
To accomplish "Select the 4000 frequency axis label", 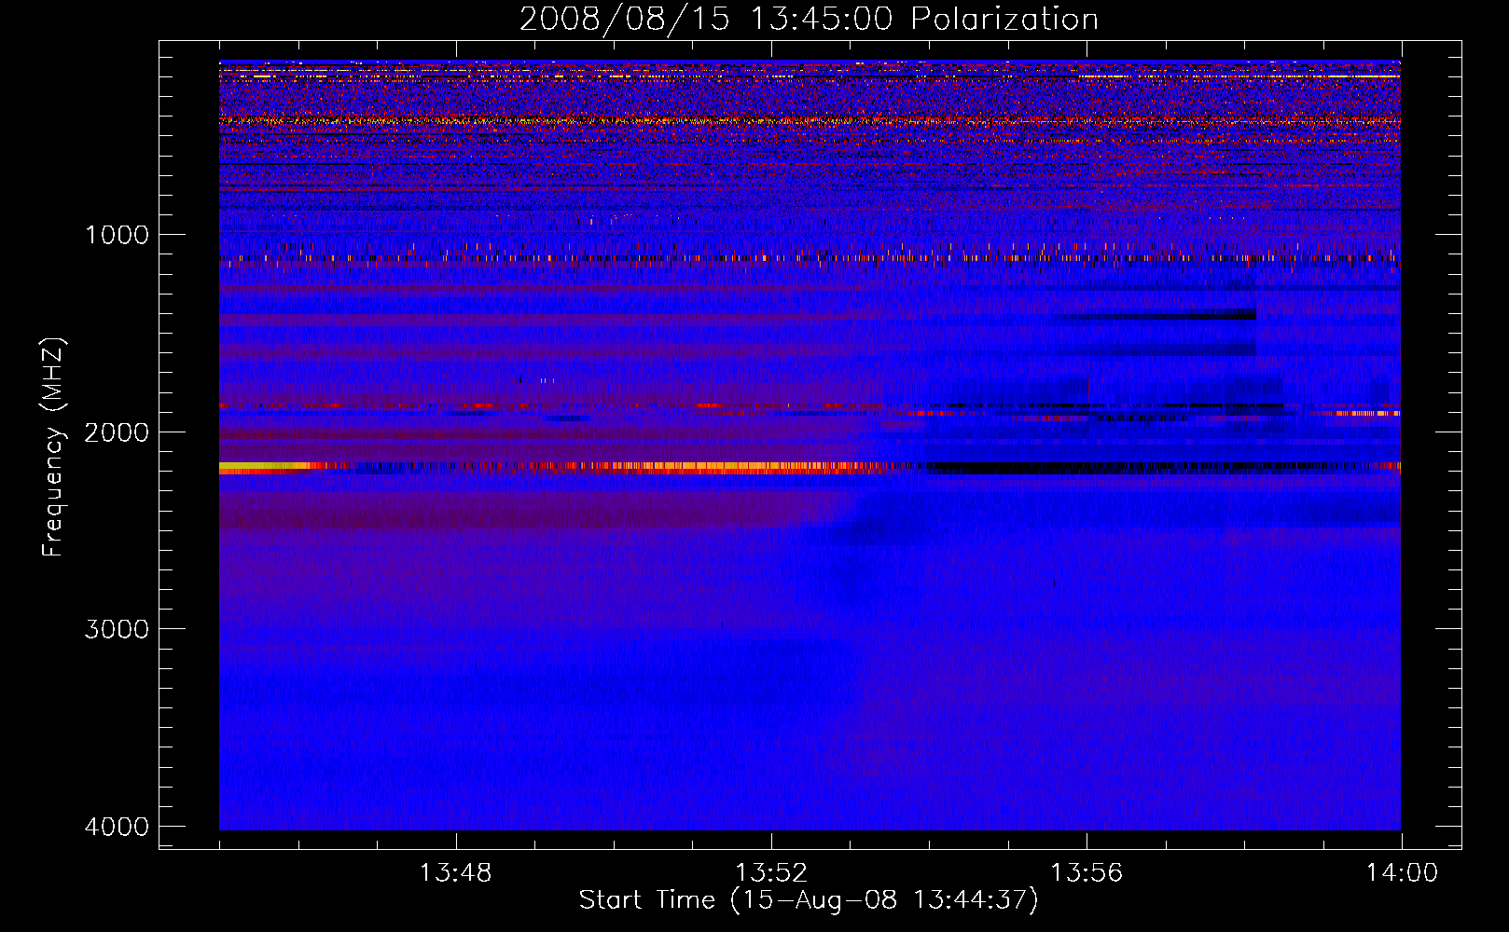I will (117, 827).
